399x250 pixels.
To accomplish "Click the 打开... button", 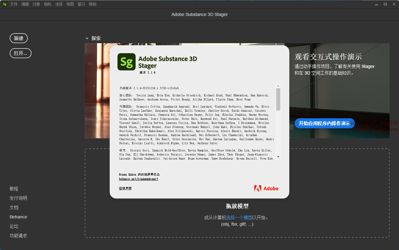I will coord(21,53).
